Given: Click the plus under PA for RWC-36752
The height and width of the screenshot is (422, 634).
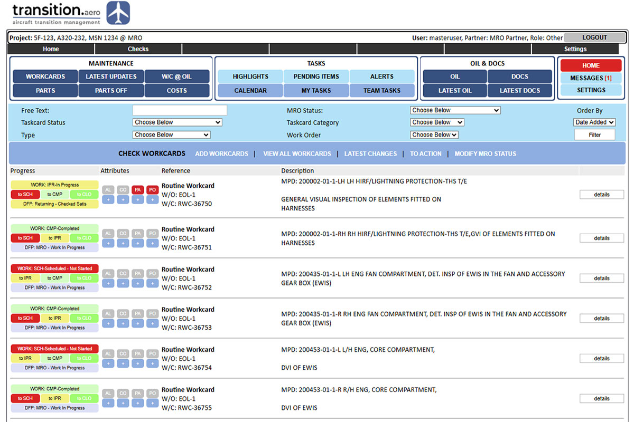Looking at the screenshot, I should (137, 283).
